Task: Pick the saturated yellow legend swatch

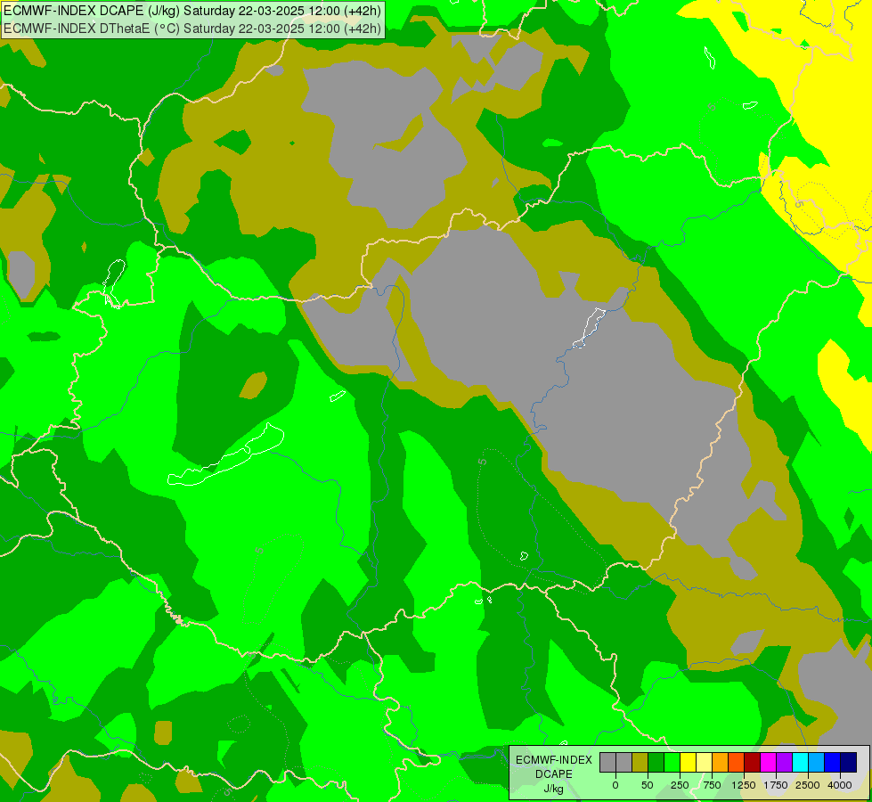Action: click(x=688, y=762)
